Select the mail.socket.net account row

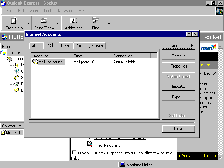click(x=94, y=62)
